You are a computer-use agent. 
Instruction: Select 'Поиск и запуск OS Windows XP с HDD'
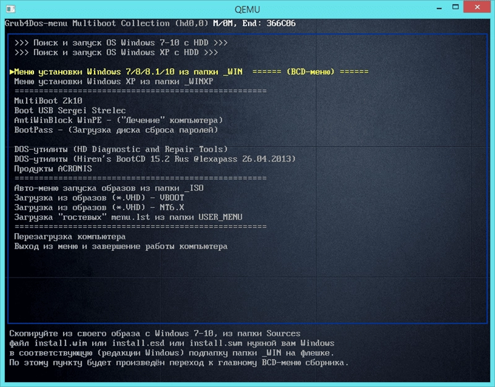pyautogui.click(x=116, y=53)
